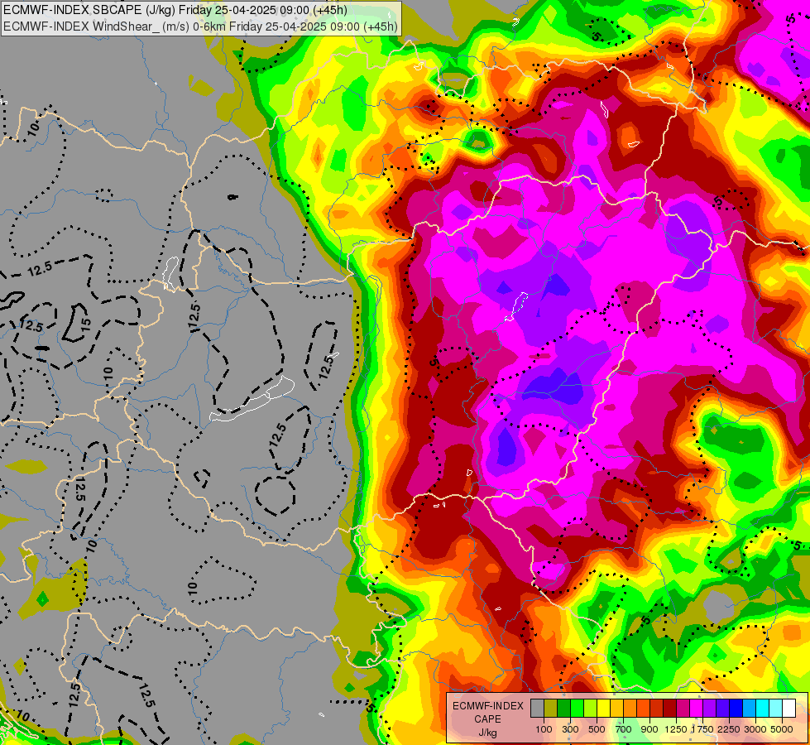Click the legend value 500
This screenshot has height=745, width=810.
pos(597,729)
